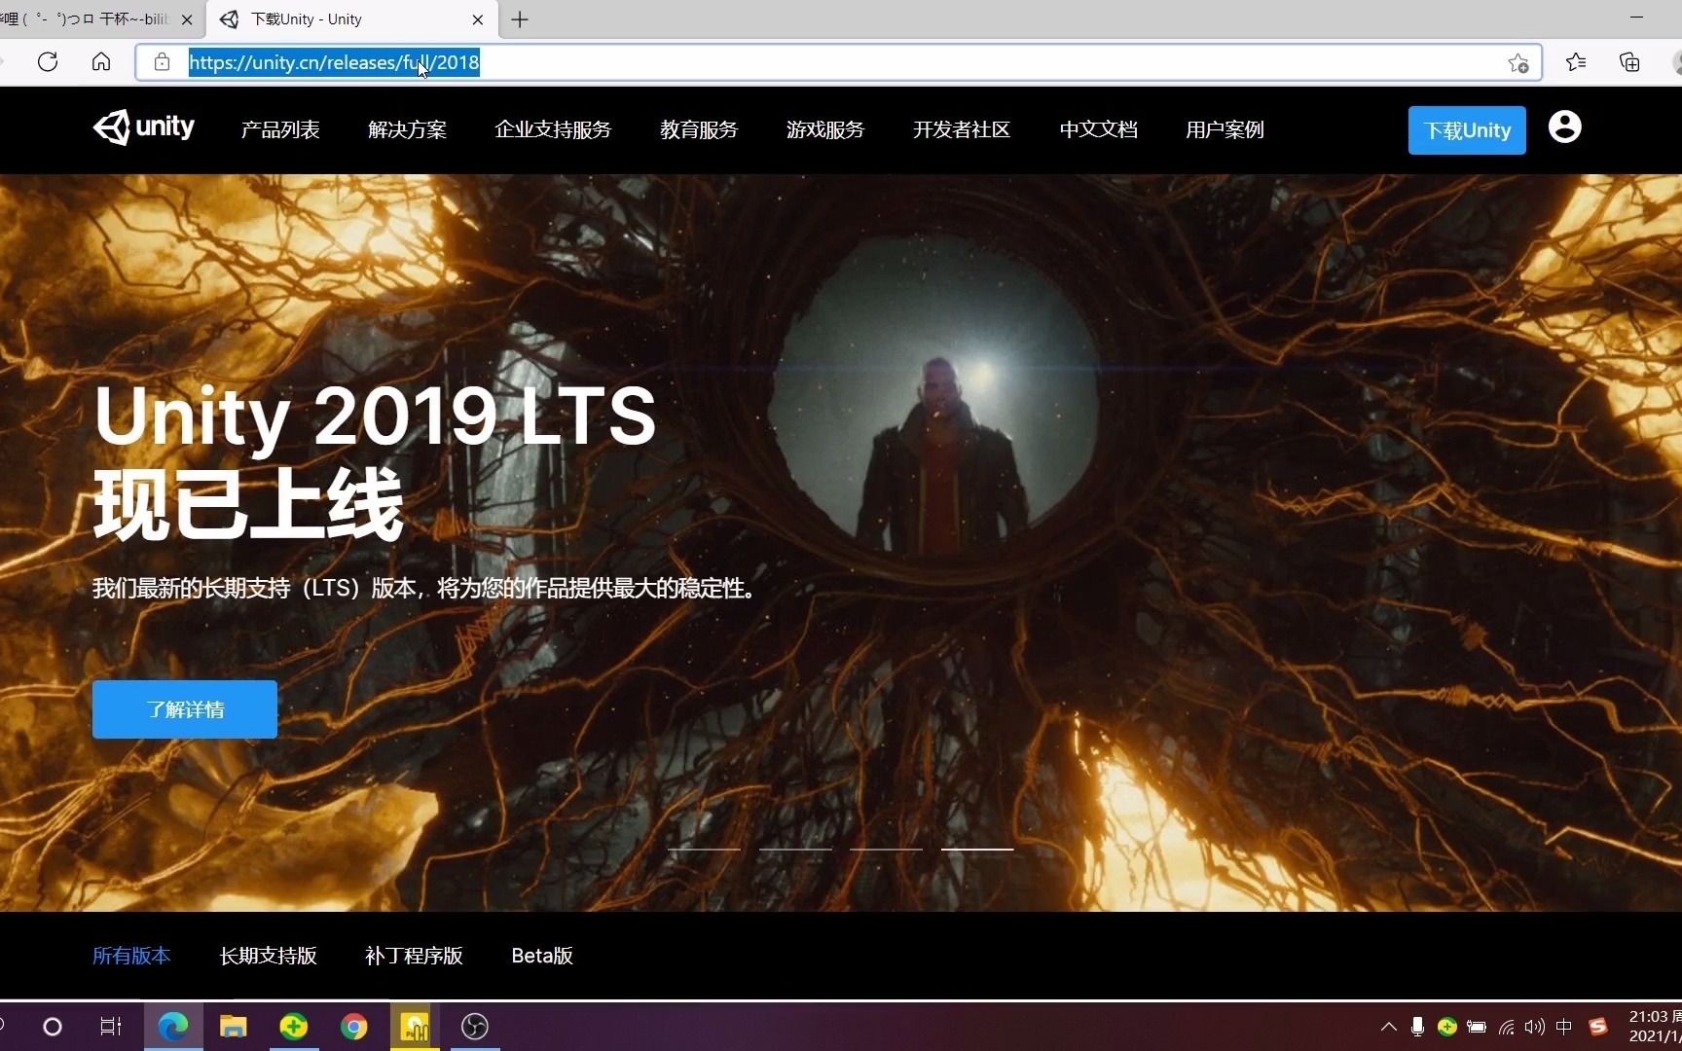The width and height of the screenshot is (1682, 1051).
Task: Click the 了解详情 button
Action: [185, 709]
